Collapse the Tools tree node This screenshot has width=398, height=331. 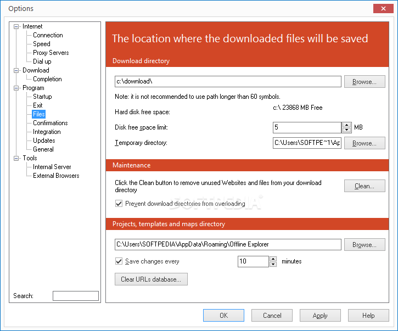(x=16, y=158)
